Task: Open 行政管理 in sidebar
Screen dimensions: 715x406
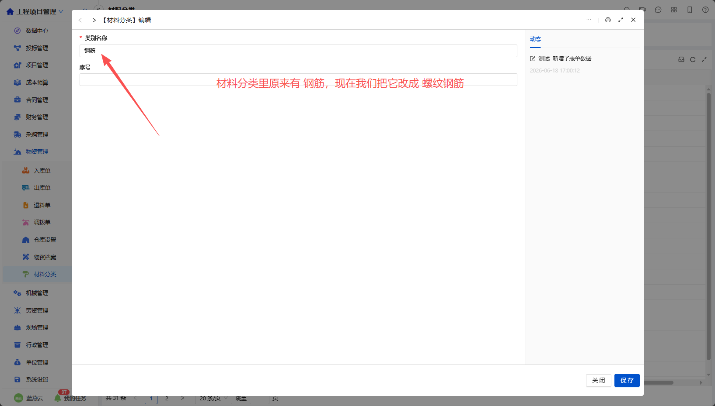Action: [37, 345]
